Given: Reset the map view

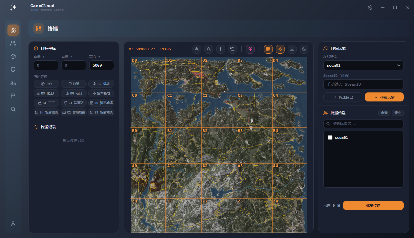Looking at the screenshot, I should pyautogui.click(x=232, y=49).
